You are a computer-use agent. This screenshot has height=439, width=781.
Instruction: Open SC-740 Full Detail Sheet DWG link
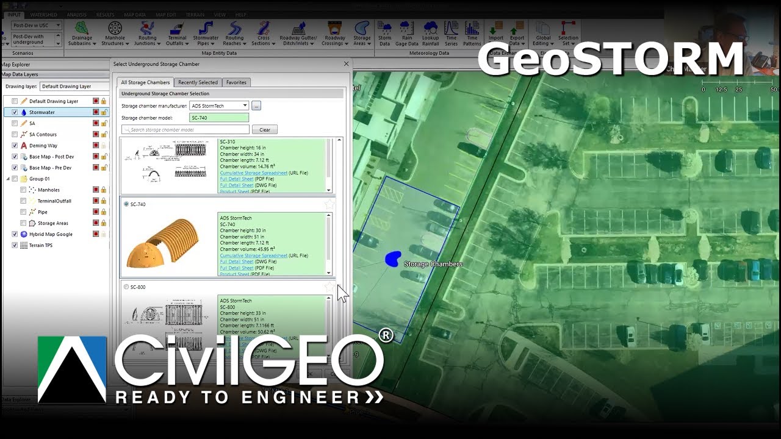tap(236, 262)
